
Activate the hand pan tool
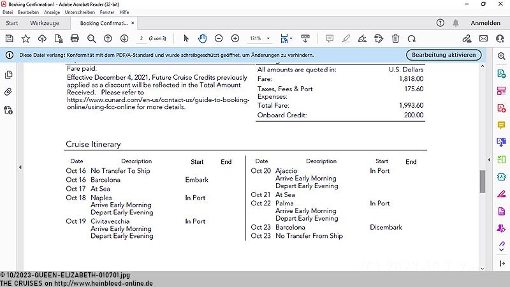[x=202, y=38]
